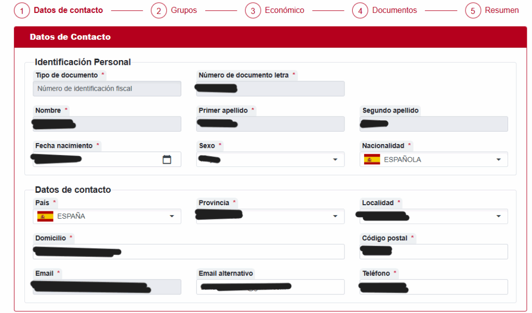This screenshot has height=313, width=532.
Task: Open the Provincia dropdown list
Action: tap(335, 216)
